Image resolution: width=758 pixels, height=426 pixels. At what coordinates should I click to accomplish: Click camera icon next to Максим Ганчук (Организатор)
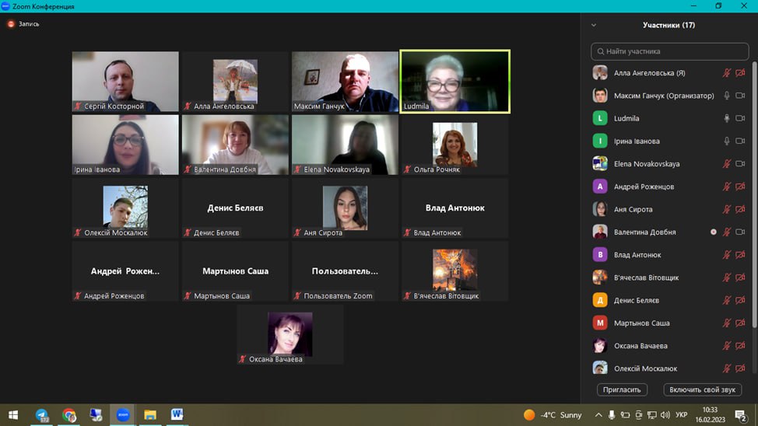(740, 96)
